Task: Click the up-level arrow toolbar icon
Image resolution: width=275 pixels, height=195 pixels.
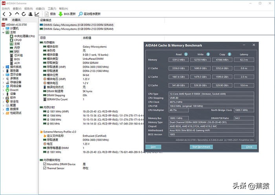Action: coord(17,14)
